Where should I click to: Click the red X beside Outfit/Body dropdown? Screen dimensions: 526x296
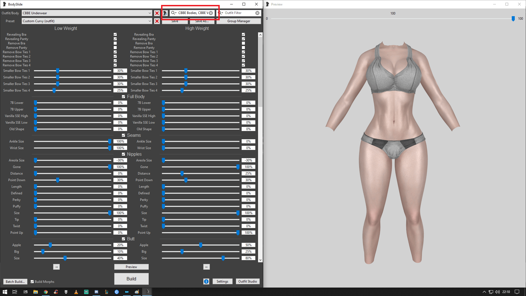[157, 13]
